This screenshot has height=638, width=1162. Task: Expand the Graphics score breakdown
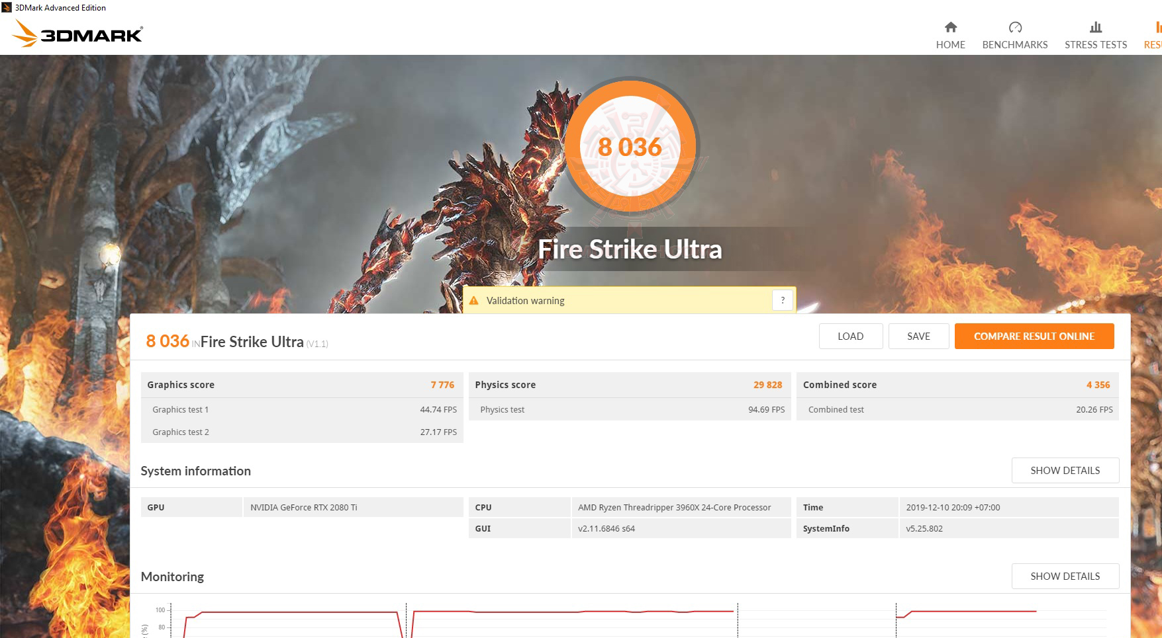[x=301, y=385]
